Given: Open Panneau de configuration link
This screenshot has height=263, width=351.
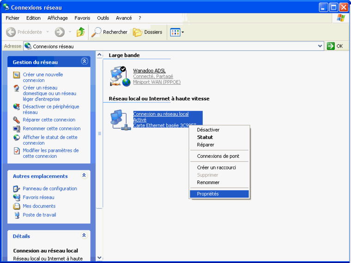Looking at the screenshot, I should [x=50, y=189].
